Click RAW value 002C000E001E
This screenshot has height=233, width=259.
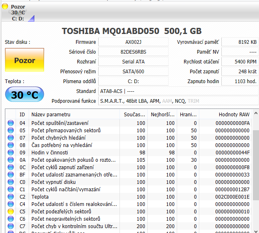point(232,197)
